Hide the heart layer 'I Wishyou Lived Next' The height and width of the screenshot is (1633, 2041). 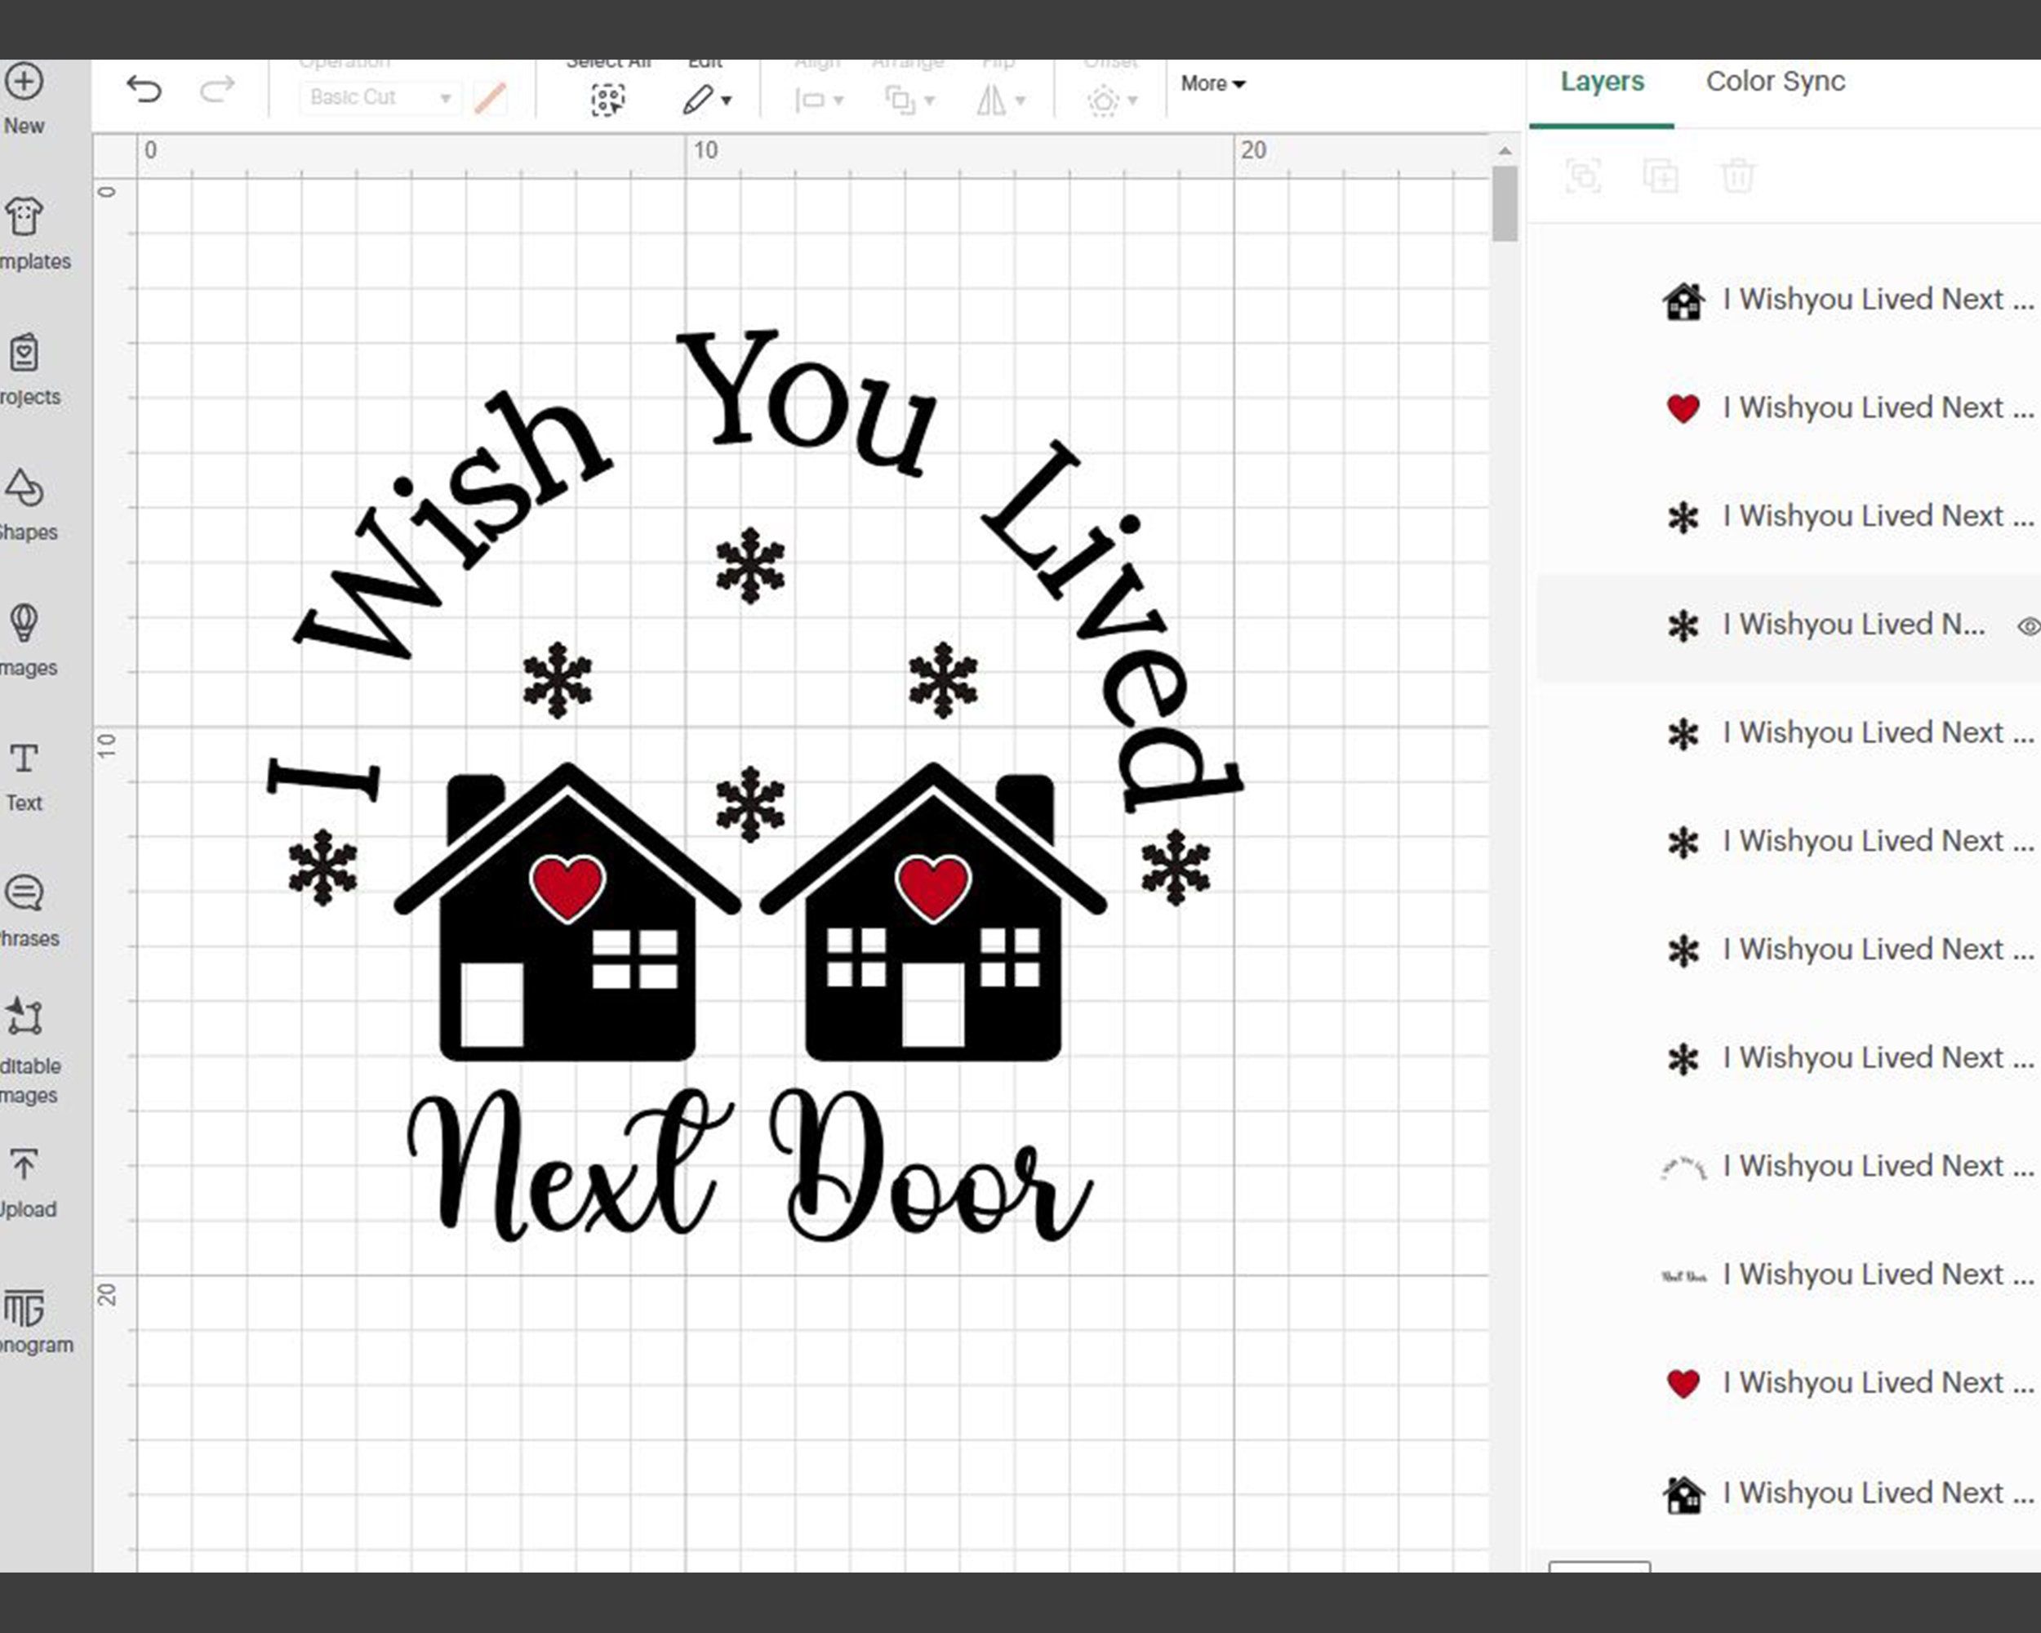1685,408
